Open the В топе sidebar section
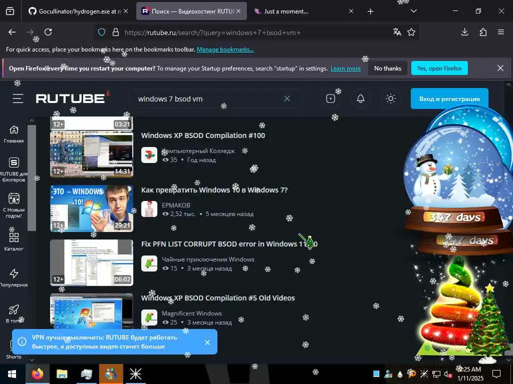This screenshot has width=513, height=384. pos(14,314)
